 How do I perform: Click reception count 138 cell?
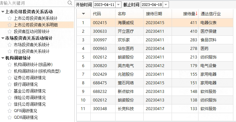185,100
